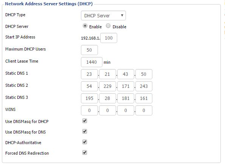
Task: Click the last octet of Static DNS 1
Action: [144, 74]
